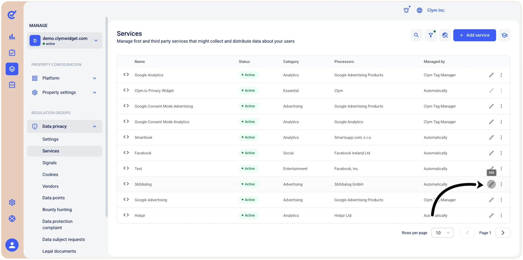
Task: Click the Add service button
Action: (x=474, y=35)
